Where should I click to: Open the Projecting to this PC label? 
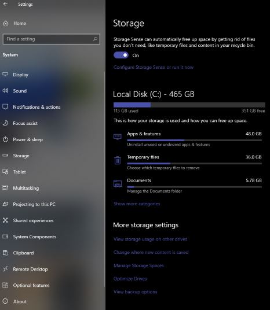coord(34,204)
